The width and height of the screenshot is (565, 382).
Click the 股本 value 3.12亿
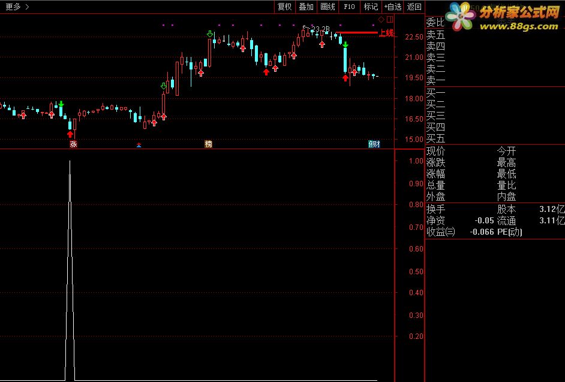(x=552, y=209)
